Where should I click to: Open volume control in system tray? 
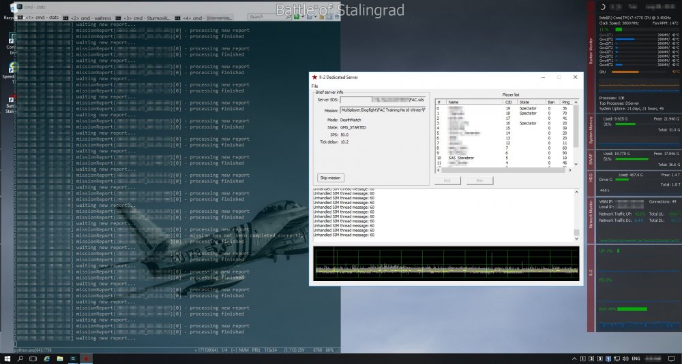tap(625, 359)
